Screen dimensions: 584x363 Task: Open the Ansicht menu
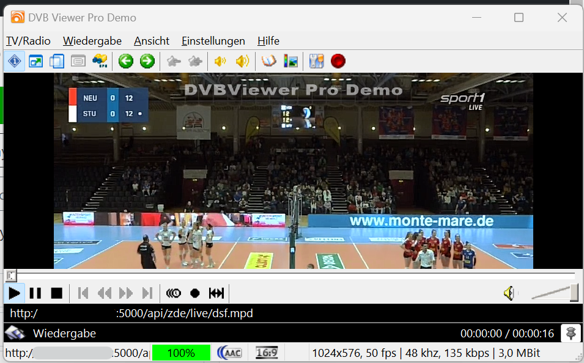pos(152,41)
